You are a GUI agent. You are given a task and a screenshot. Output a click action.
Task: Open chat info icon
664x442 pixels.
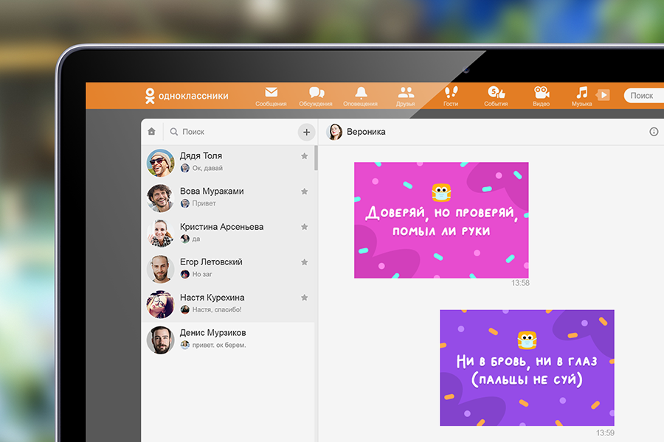click(654, 132)
